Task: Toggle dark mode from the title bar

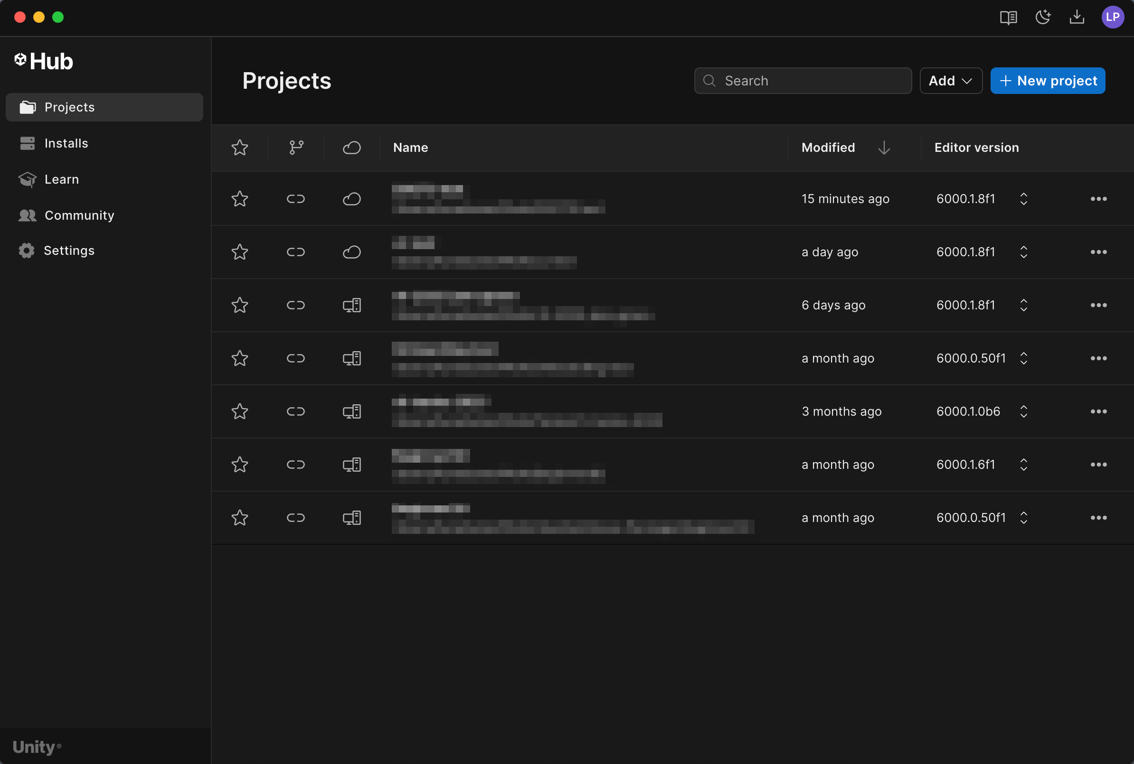Action: point(1042,18)
